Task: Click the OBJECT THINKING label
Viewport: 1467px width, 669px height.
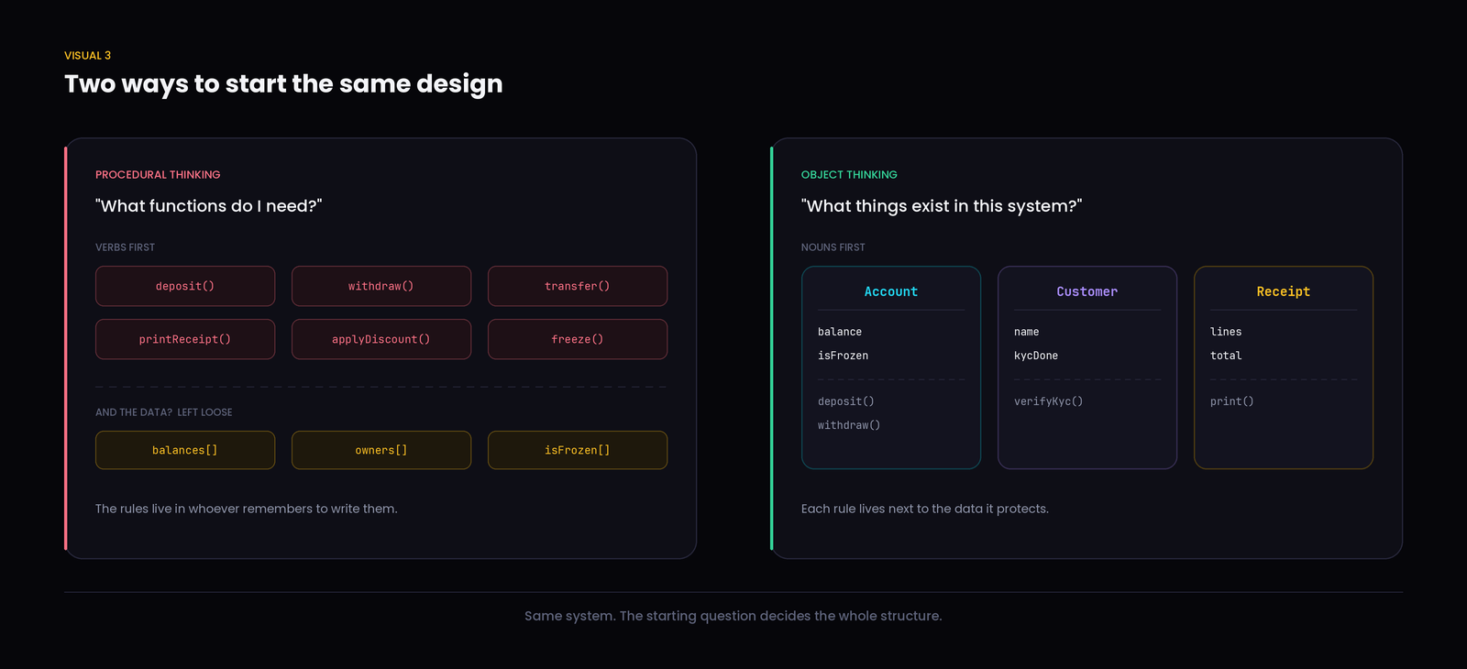Action: [849, 174]
